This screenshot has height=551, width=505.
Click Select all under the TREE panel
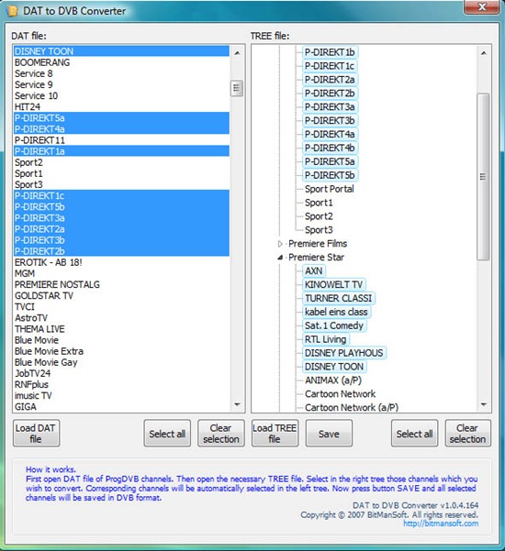pos(414,434)
